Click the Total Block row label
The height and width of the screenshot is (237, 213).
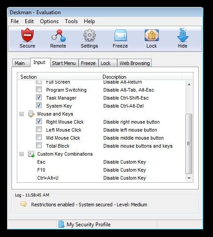[x=58, y=146]
